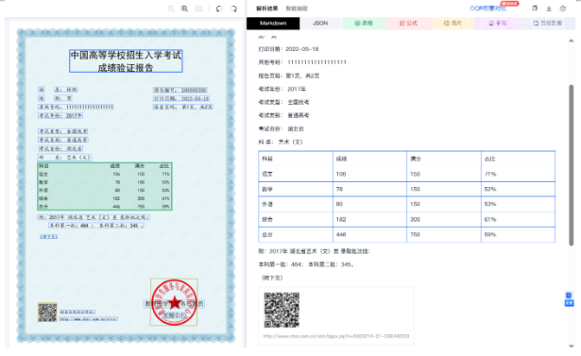The width and height of the screenshot is (581, 356).
Task: Open settings gear icon
Action: (x=563, y=8)
